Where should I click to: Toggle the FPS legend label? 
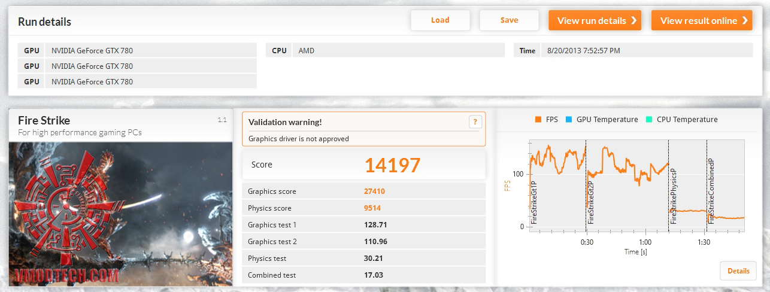(551, 120)
